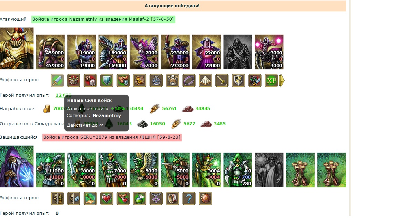Click the page vertical scrollbar
The width and height of the screenshot is (397, 223).
point(350,108)
